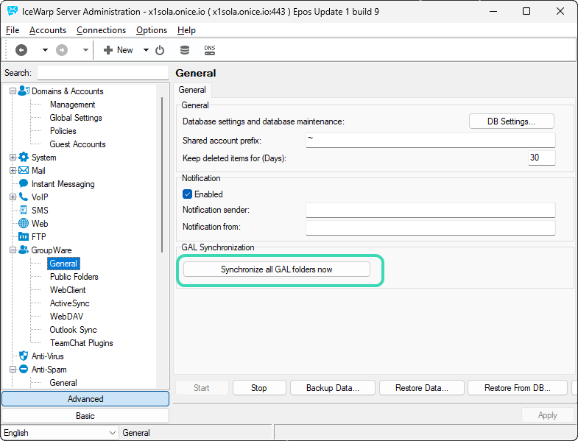Image resolution: width=578 pixels, height=441 pixels.
Task: Expand the System tree node
Action: [13, 158]
